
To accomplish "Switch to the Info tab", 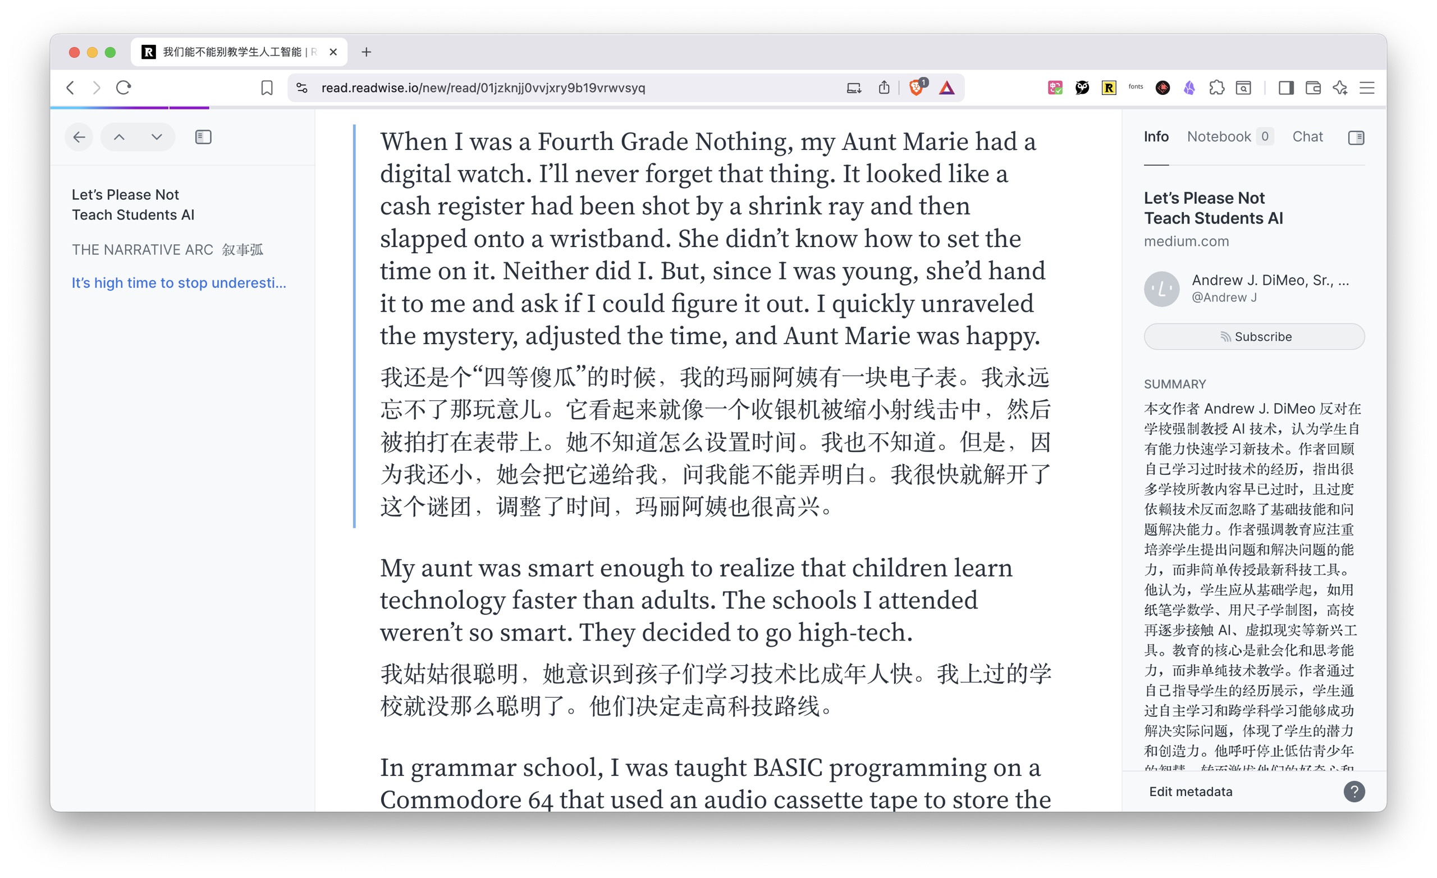I will click(1155, 136).
